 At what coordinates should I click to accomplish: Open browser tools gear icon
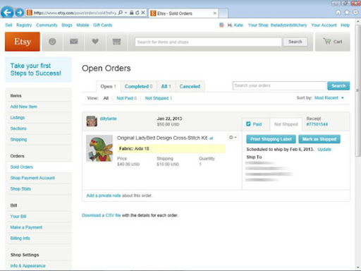click(355, 13)
